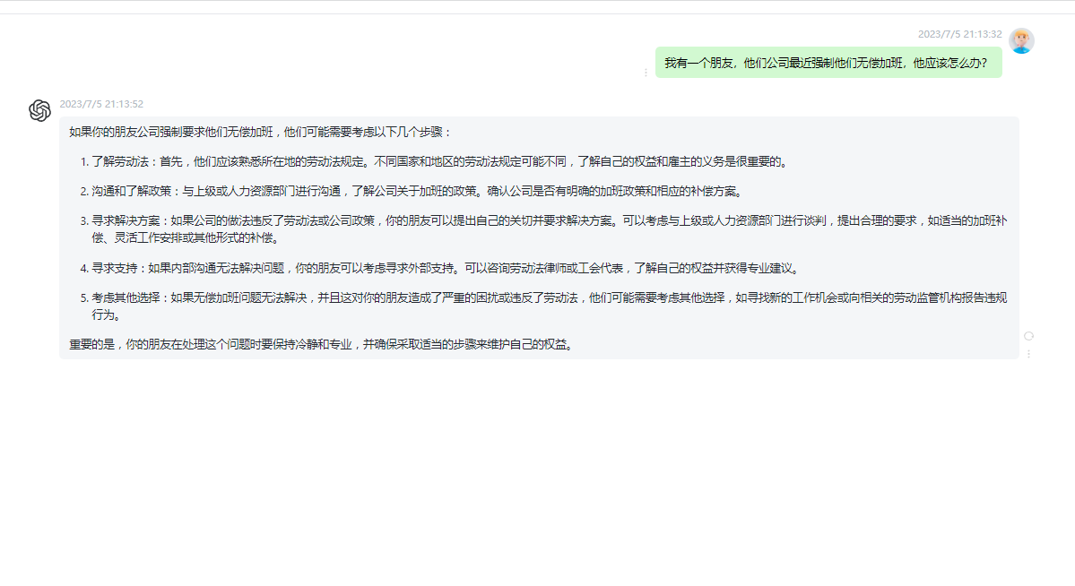Click the closing line starting 重要的是

322,344
